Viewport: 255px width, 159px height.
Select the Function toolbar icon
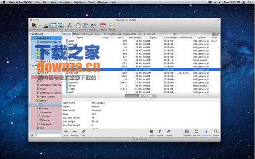[69, 26]
